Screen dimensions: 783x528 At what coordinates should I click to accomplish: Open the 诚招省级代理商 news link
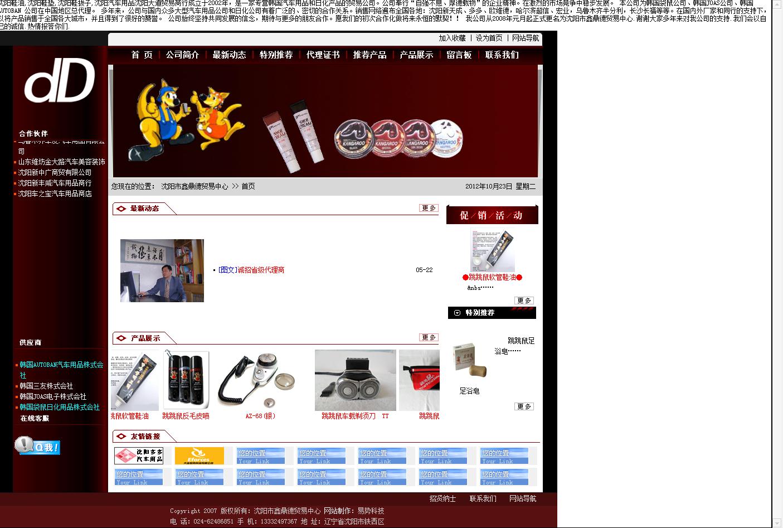point(261,270)
